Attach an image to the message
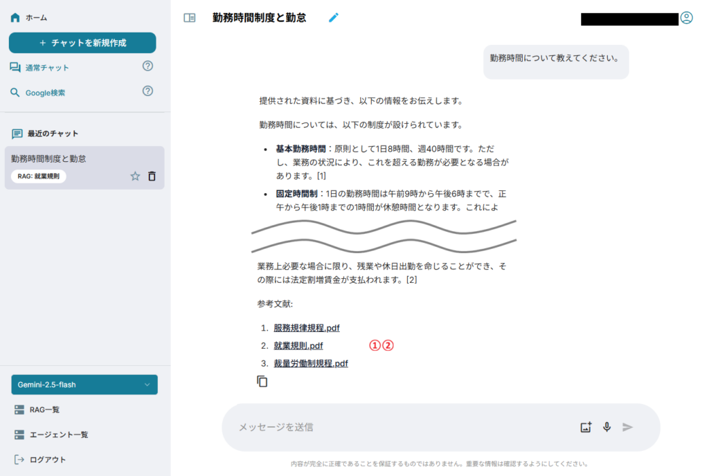Image resolution: width=709 pixels, height=476 pixels. click(586, 427)
